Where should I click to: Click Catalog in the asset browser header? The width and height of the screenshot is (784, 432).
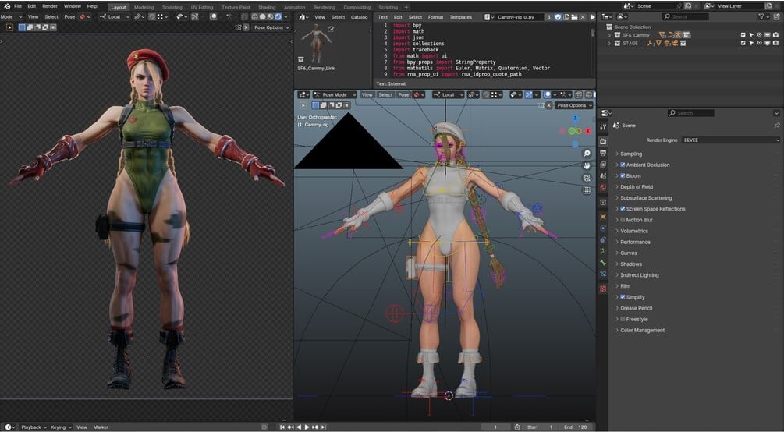click(x=359, y=17)
